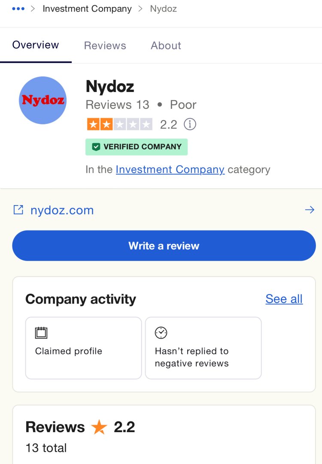Image resolution: width=322 pixels, height=464 pixels.
Task: Click the external link icon beside nydoz.com
Action: tap(18, 210)
